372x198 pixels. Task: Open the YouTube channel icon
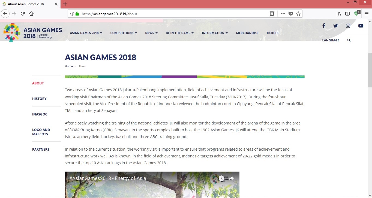click(x=361, y=26)
